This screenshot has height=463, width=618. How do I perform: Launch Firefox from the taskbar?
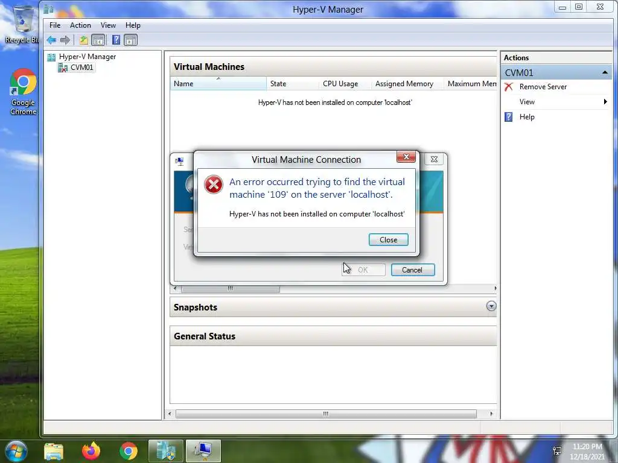(x=91, y=451)
